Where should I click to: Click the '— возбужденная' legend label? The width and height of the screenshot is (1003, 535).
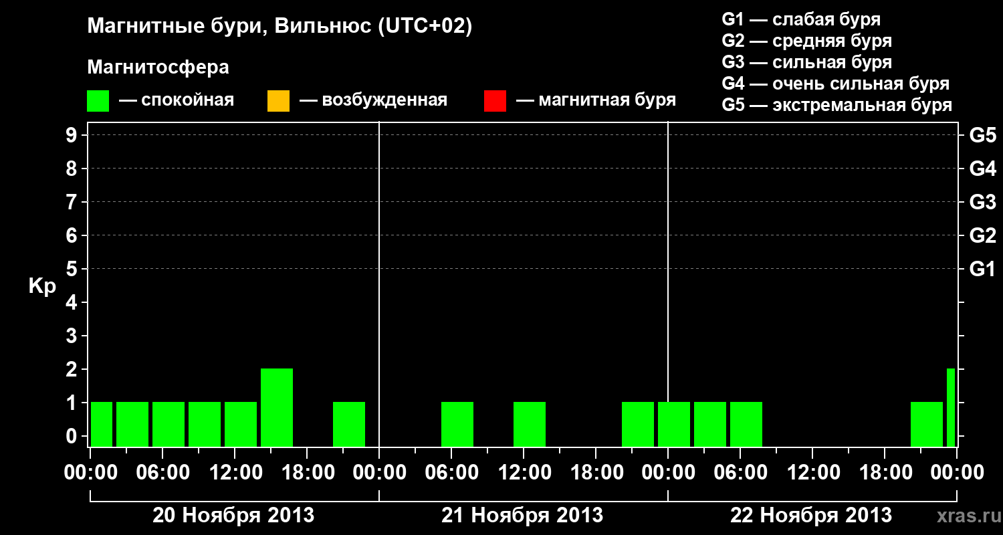pos(373,100)
